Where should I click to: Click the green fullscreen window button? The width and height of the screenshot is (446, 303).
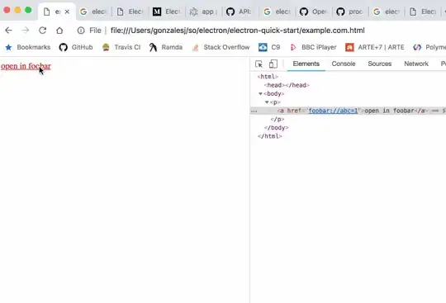pyautogui.click(x=28, y=10)
